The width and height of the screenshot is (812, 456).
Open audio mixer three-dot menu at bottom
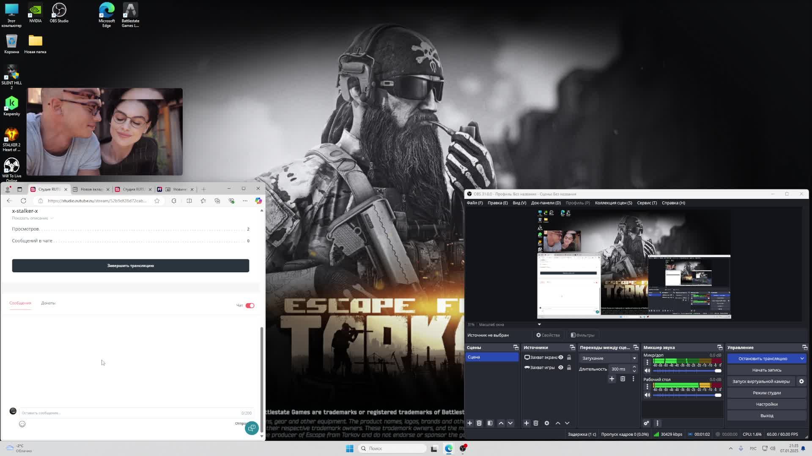[657, 423]
